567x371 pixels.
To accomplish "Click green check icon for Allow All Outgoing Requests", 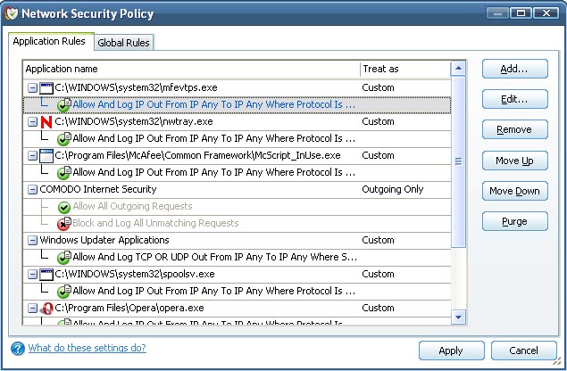I will point(64,207).
